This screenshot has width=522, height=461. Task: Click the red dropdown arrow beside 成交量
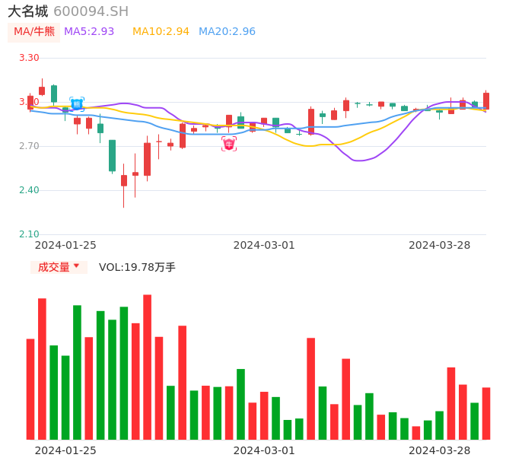76,266
